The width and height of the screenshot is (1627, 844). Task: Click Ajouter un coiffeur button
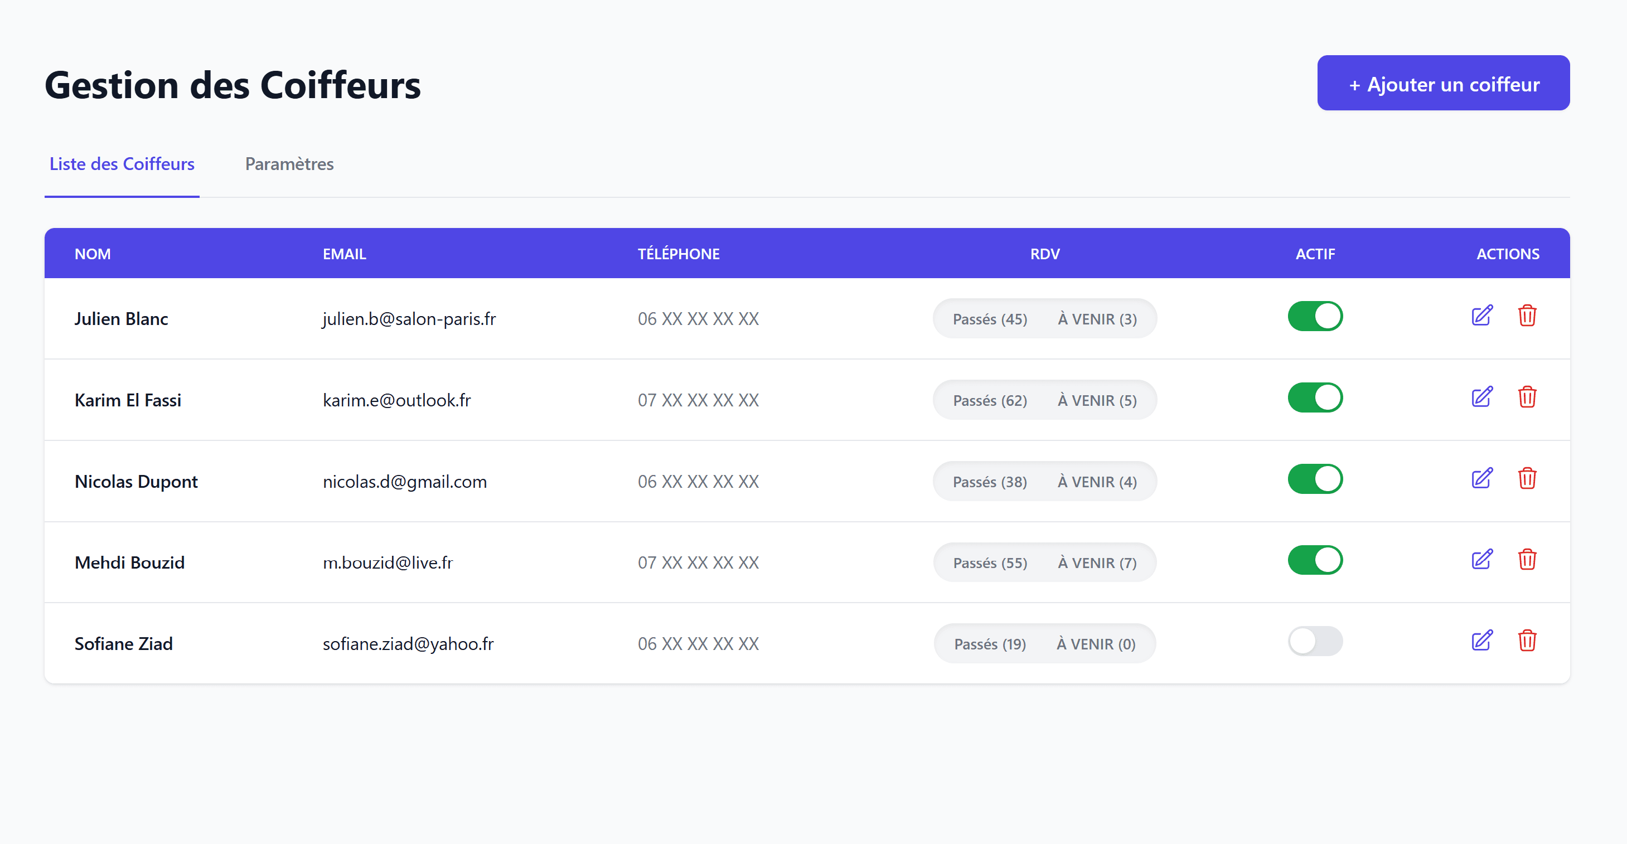pos(1443,83)
